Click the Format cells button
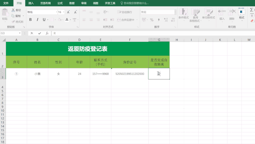The image size is (255, 144). click(x=241, y=14)
